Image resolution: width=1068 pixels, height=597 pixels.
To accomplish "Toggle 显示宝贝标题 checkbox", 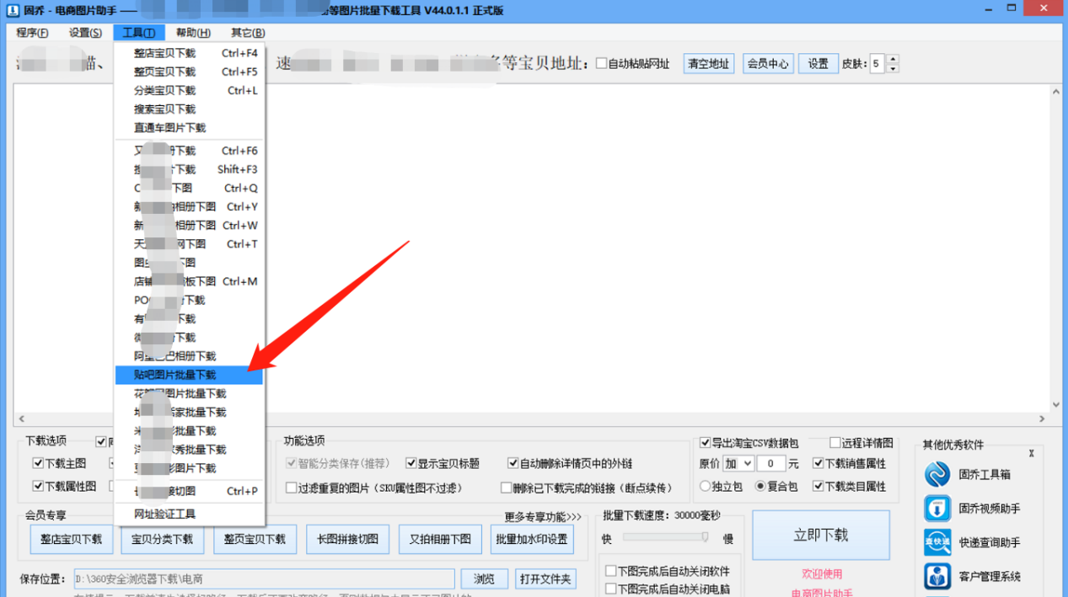I will [x=411, y=463].
